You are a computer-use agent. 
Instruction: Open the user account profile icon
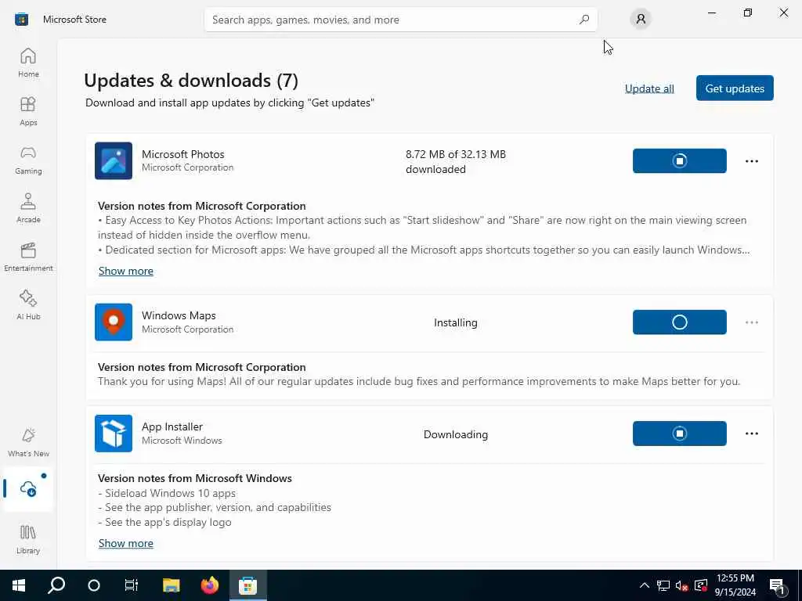pyautogui.click(x=641, y=20)
